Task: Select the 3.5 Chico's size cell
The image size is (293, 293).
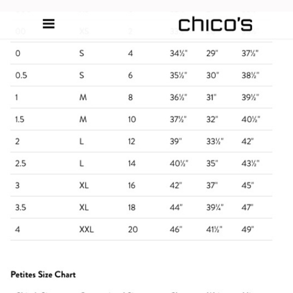Action: tap(21, 207)
